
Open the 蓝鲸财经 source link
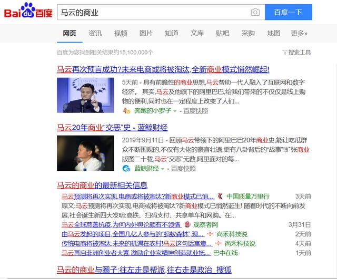(146, 168)
